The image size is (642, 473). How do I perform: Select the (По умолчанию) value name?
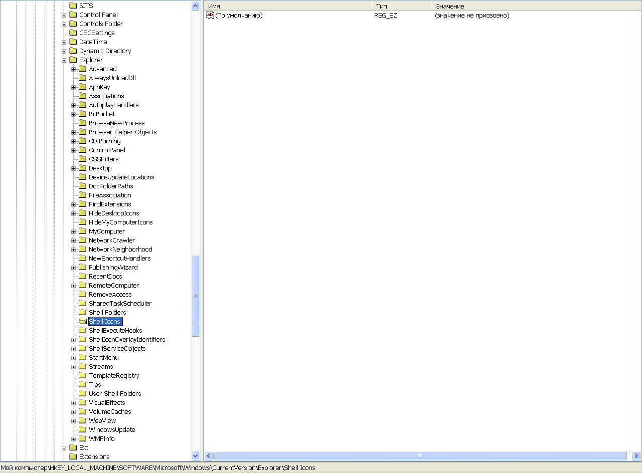[239, 16]
